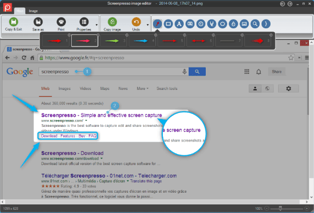The width and height of the screenshot is (314, 213).
Task: Click the zoom out minus button
Action: click(x=266, y=208)
